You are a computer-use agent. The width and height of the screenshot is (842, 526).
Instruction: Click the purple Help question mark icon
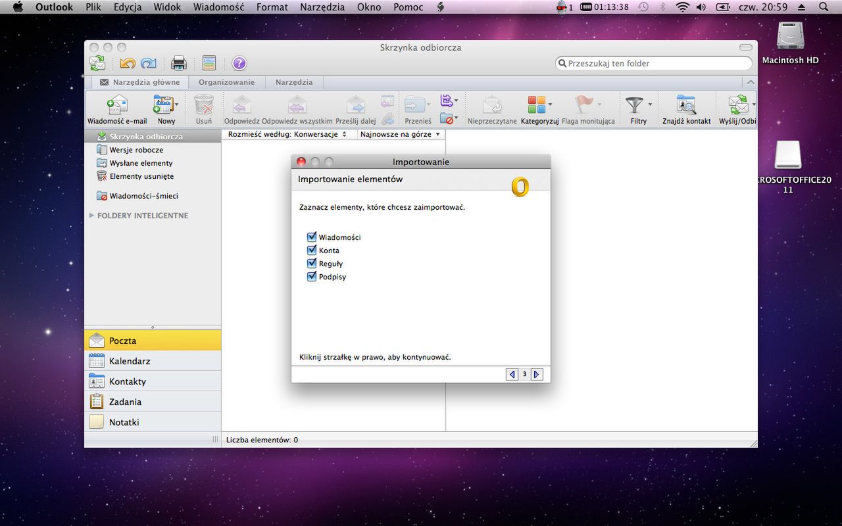click(x=239, y=63)
